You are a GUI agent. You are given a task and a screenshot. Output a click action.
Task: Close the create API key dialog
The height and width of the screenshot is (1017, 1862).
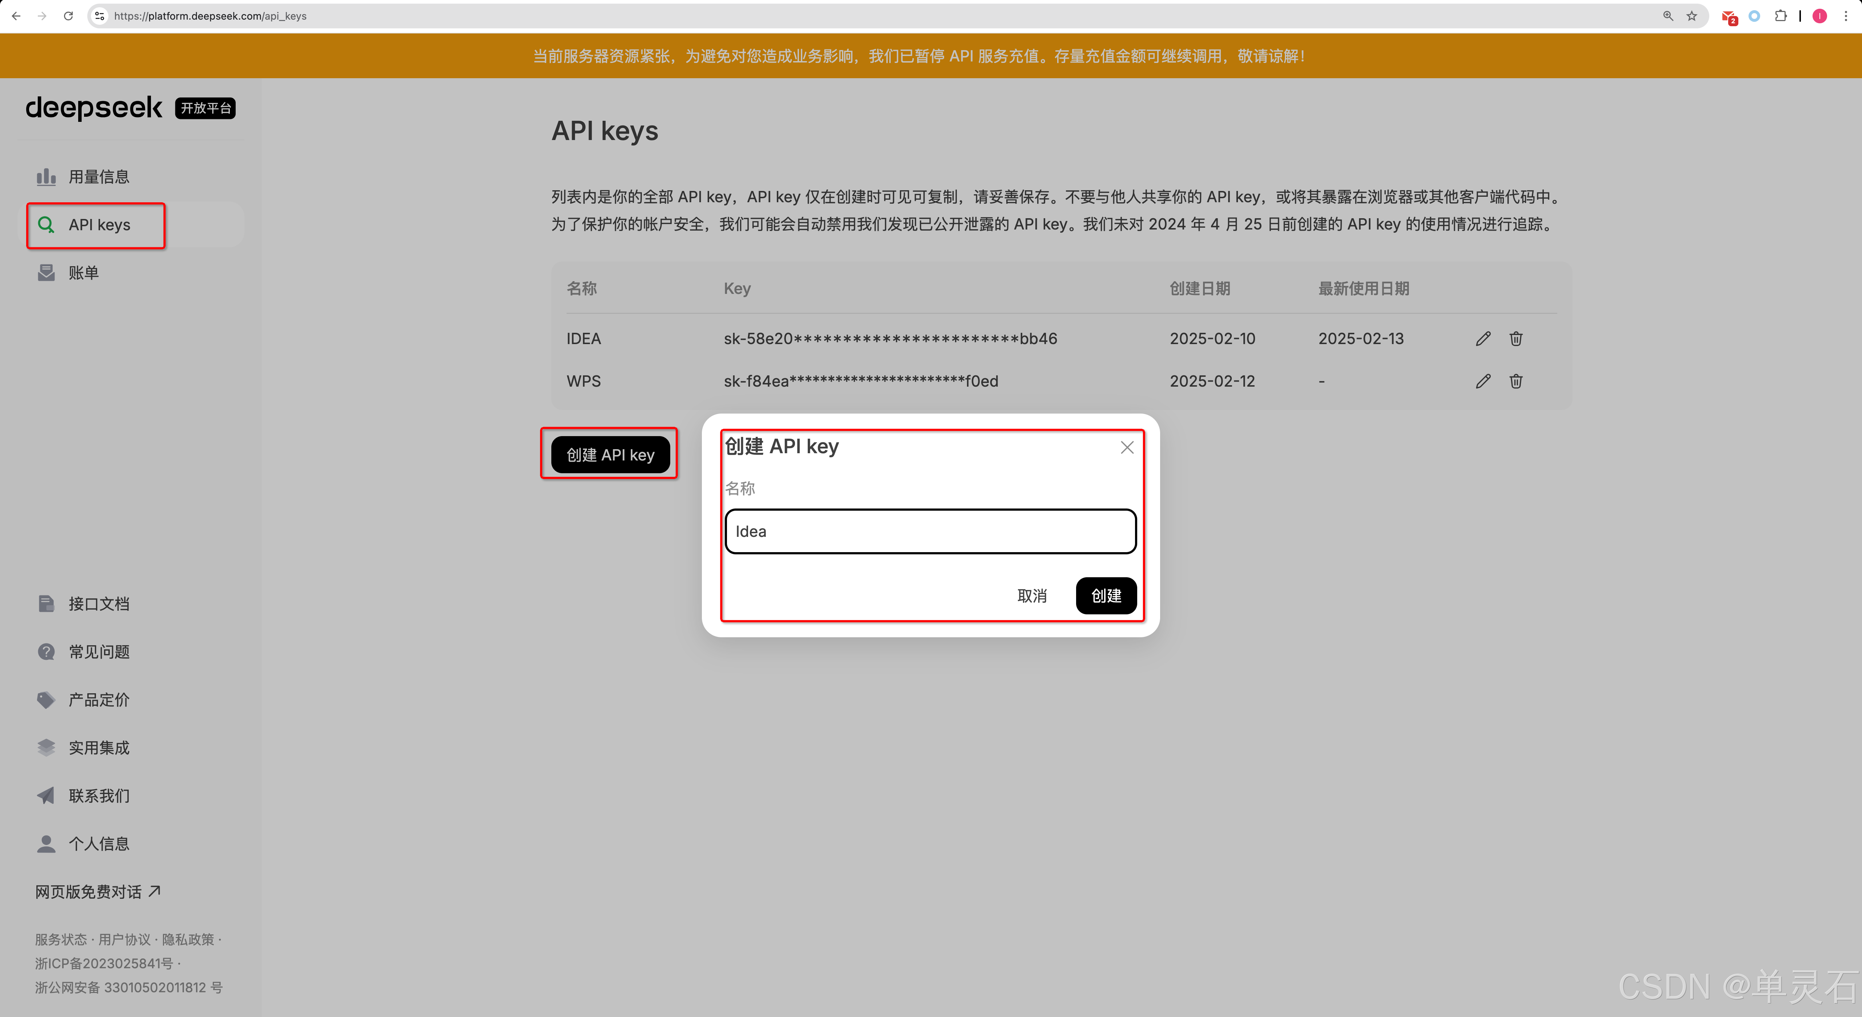1126,447
